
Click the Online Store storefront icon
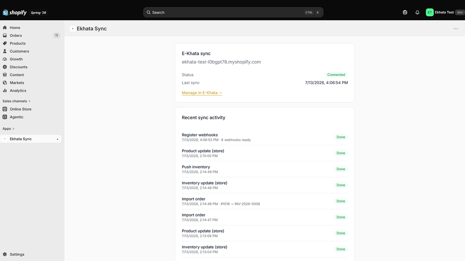5,109
